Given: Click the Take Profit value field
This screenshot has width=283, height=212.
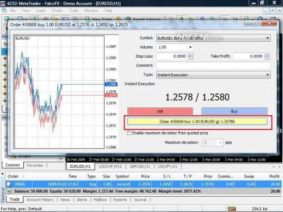Looking at the screenshot, I should [248, 56].
